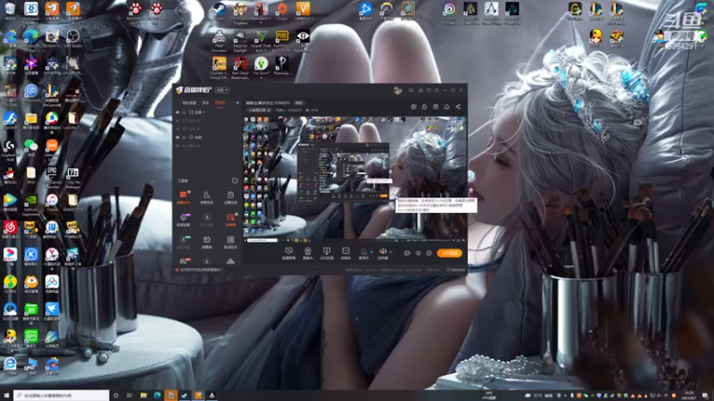
Task: Toggle visibility eye of the second source row
Action: click(178, 120)
